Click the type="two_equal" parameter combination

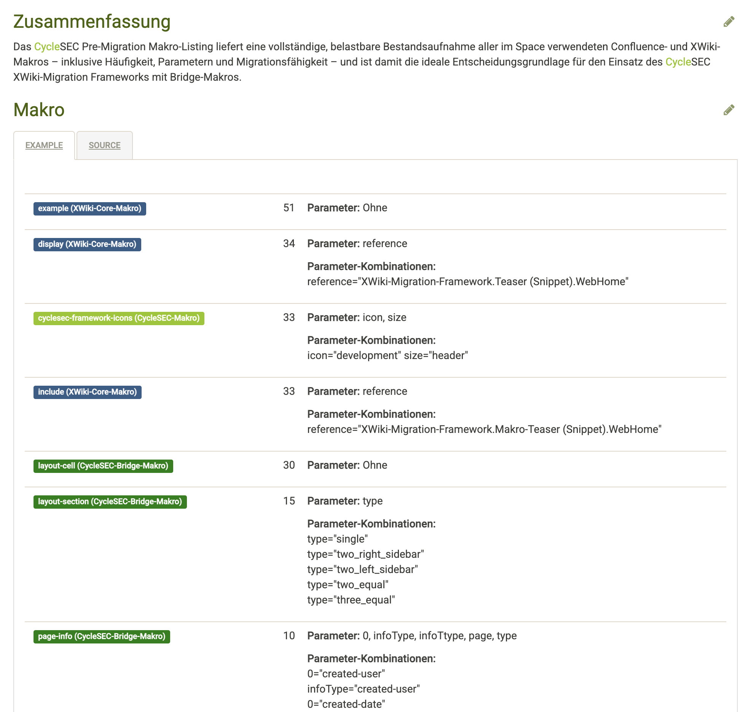click(x=348, y=585)
